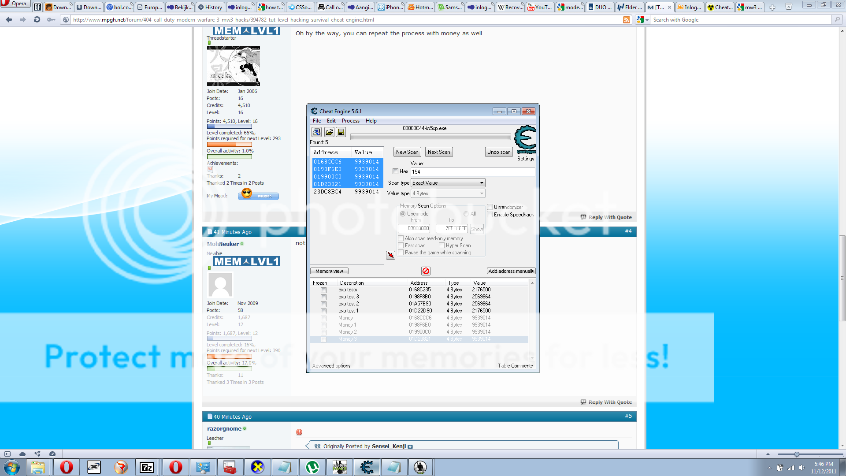Click Reply With Quote in MohNeuker's post

coord(606,402)
